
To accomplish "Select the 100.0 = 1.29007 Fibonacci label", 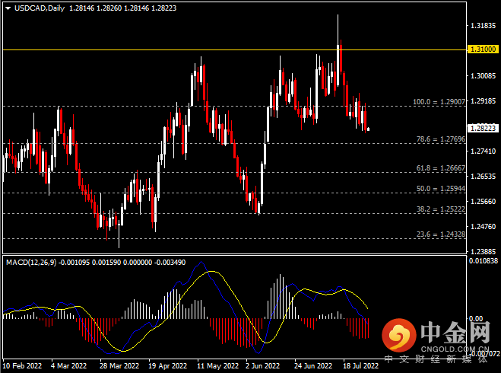I will coord(439,102).
